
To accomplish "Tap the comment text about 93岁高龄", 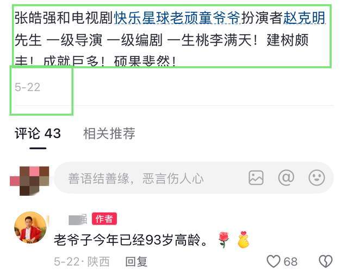I will coord(130,240).
